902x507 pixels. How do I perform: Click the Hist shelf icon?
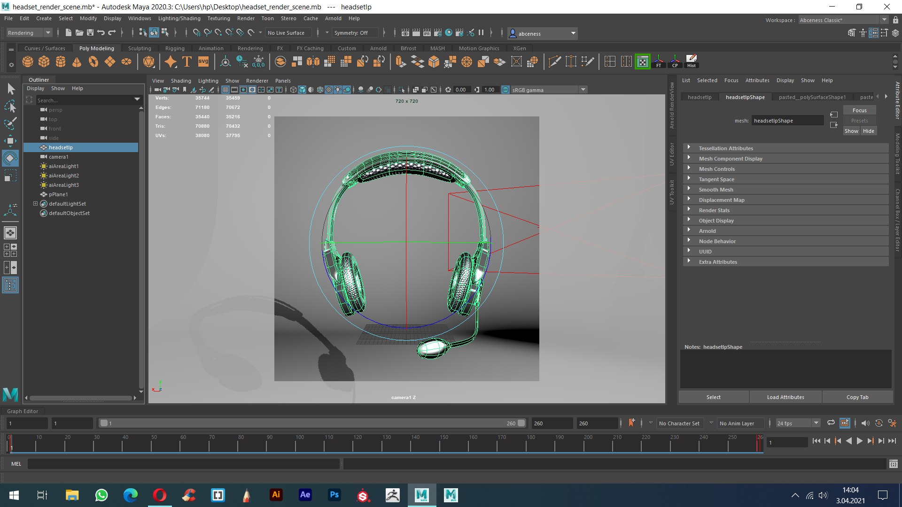(x=692, y=61)
